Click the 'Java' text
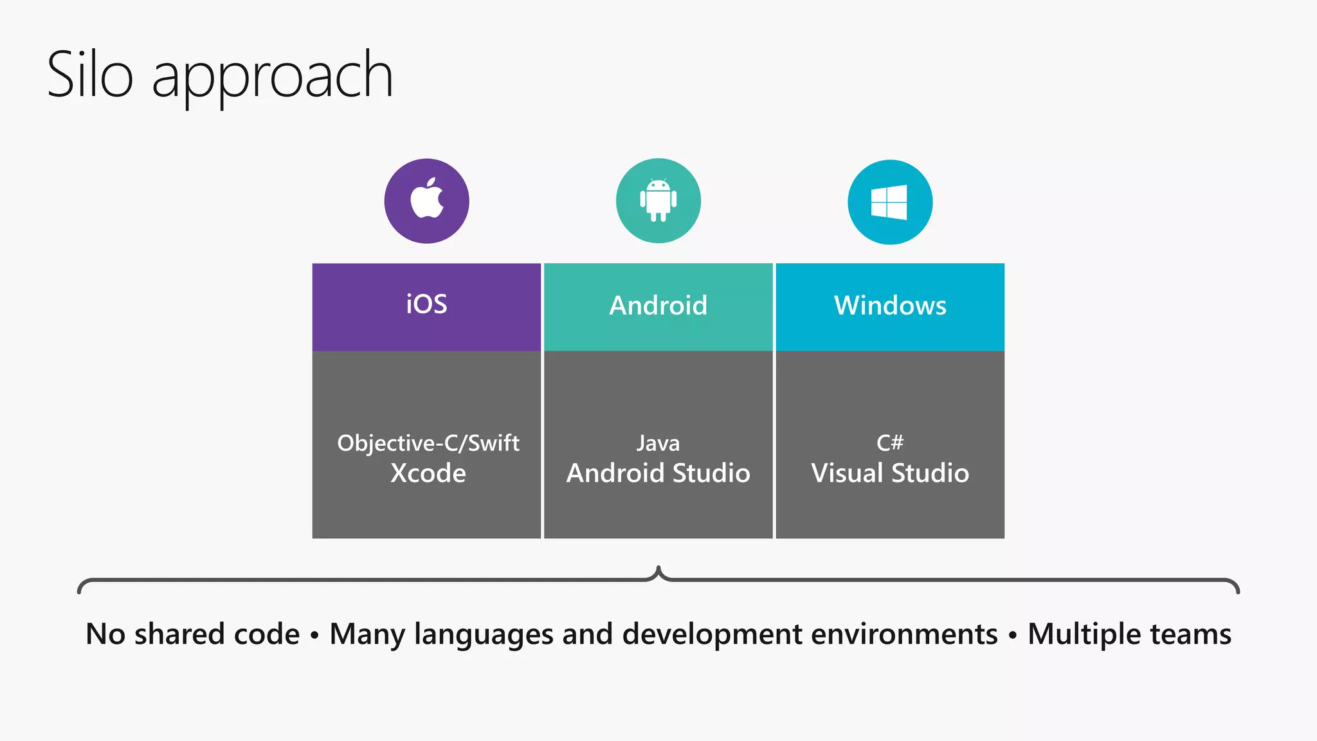This screenshot has height=741, width=1317. tap(658, 443)
